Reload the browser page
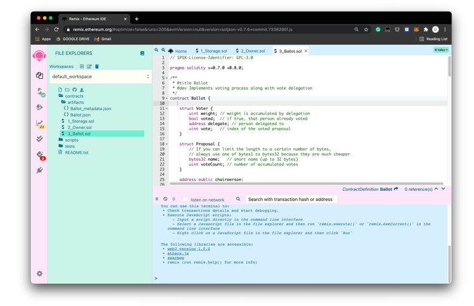This screenshot has width=474, height=306. click(56, 29)
